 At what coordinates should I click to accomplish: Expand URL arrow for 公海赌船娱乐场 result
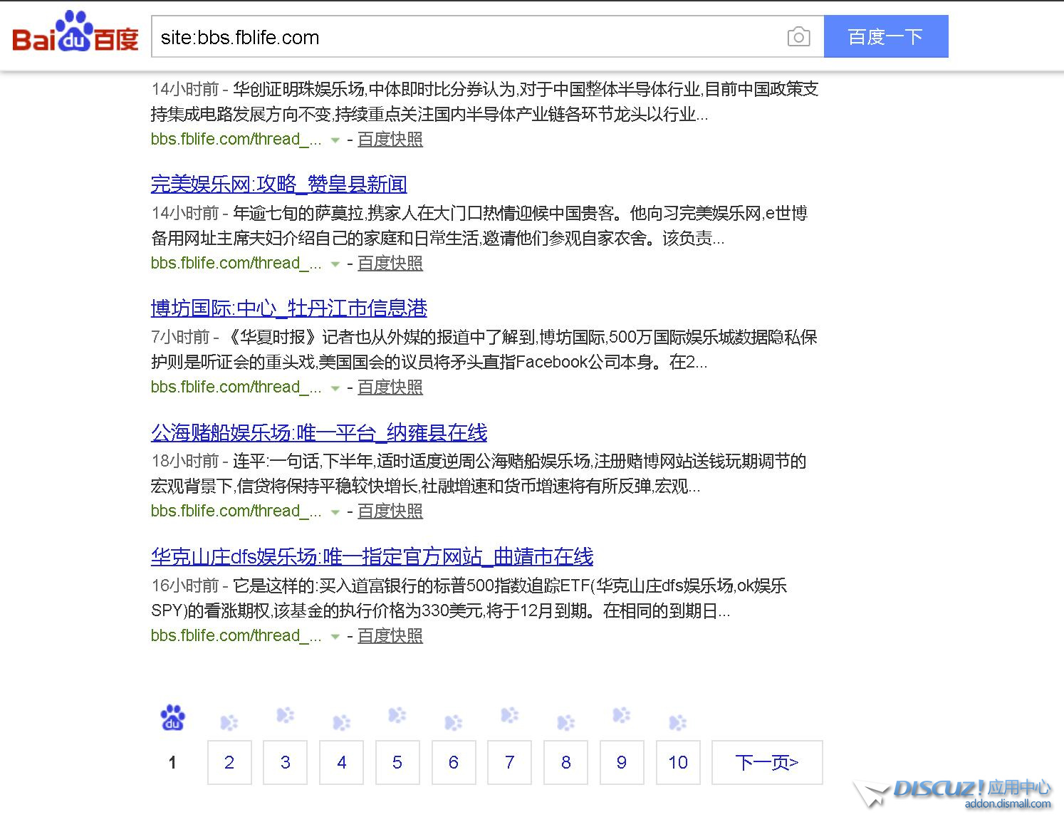(x=335, y=512)
